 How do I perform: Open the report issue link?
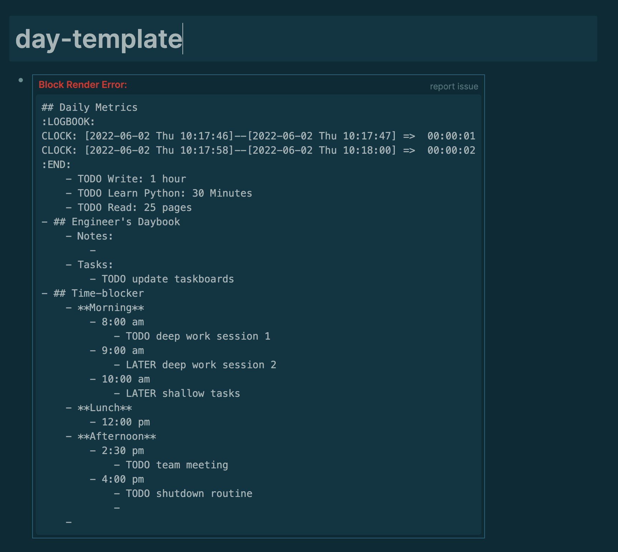tap(453, 86)
